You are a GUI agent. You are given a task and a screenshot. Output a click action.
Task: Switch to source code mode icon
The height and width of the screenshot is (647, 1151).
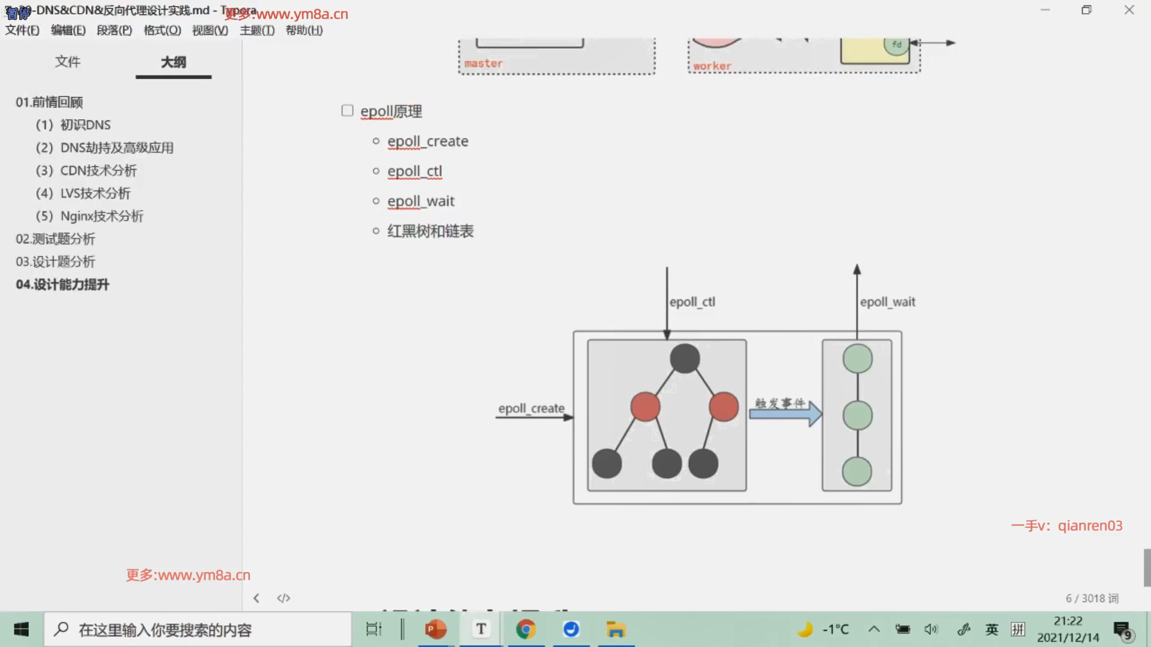[284, 598]
